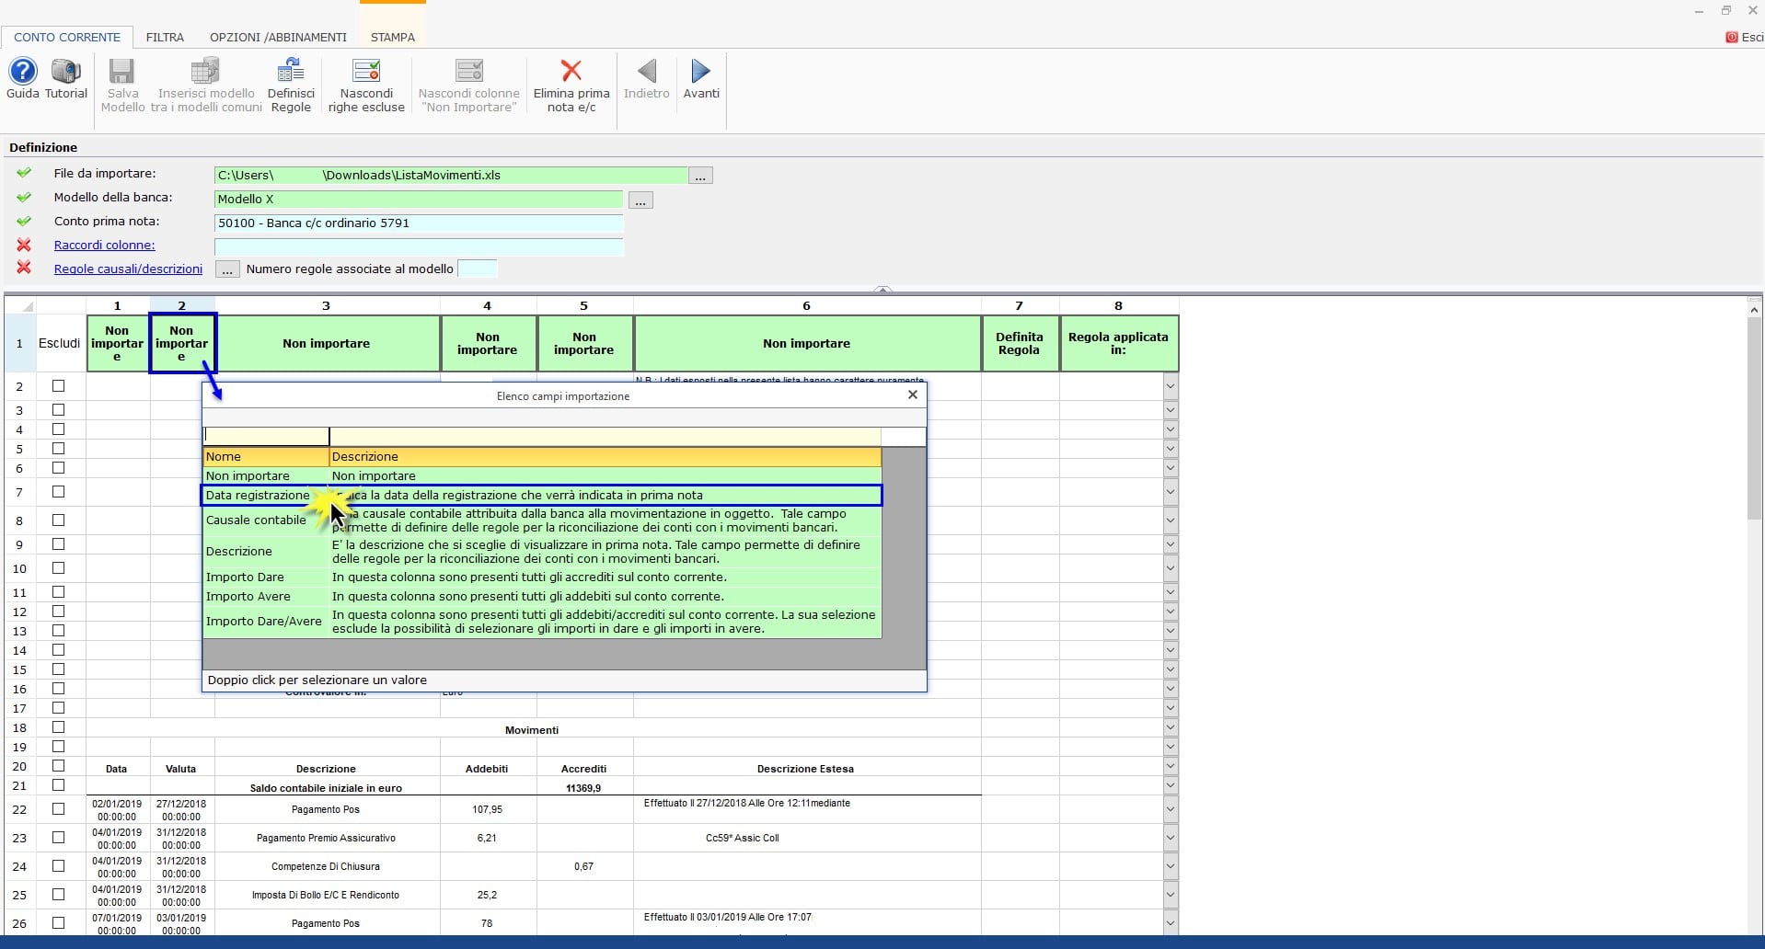This screenshot has height=949, width=1765.
Task: Click the Raccordi colonne link
Action: pyautogui.click(x=104, y=246)
